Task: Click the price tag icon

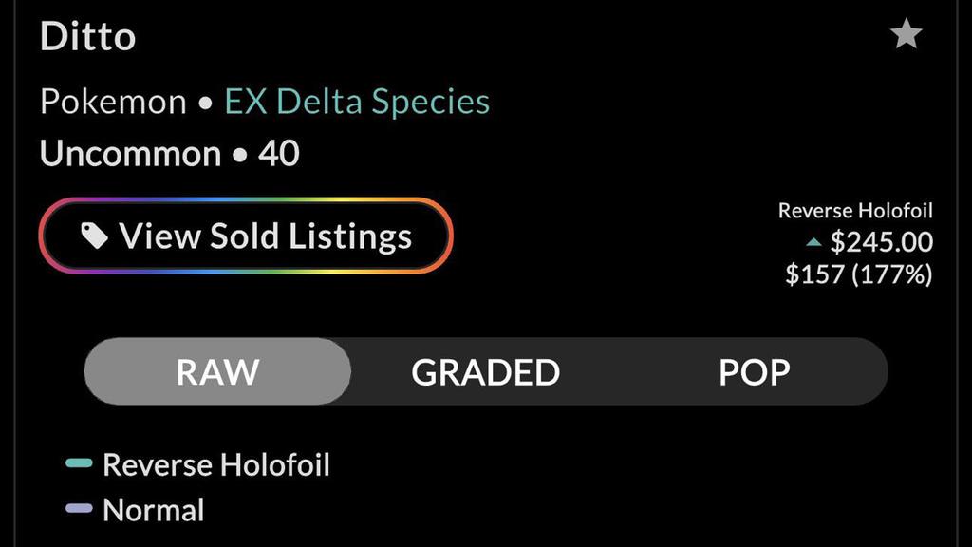Action: pos(94,236)
